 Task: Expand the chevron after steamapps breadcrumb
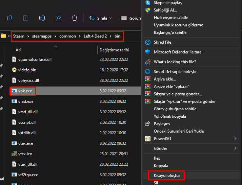click(55, 36)
